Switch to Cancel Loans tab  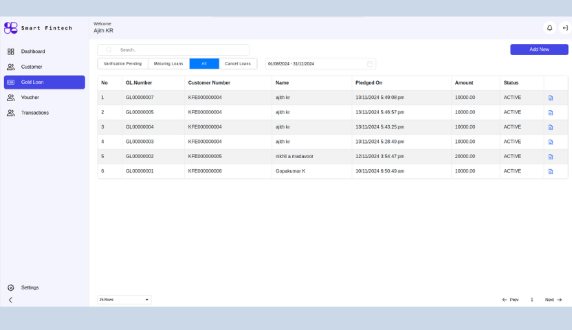coord(238,63)
